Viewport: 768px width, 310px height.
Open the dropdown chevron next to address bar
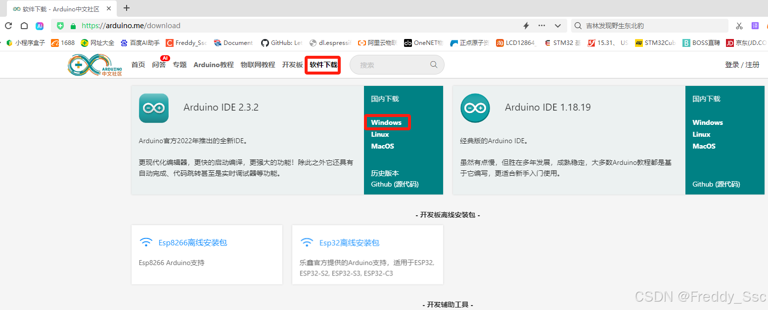point(557,25)
